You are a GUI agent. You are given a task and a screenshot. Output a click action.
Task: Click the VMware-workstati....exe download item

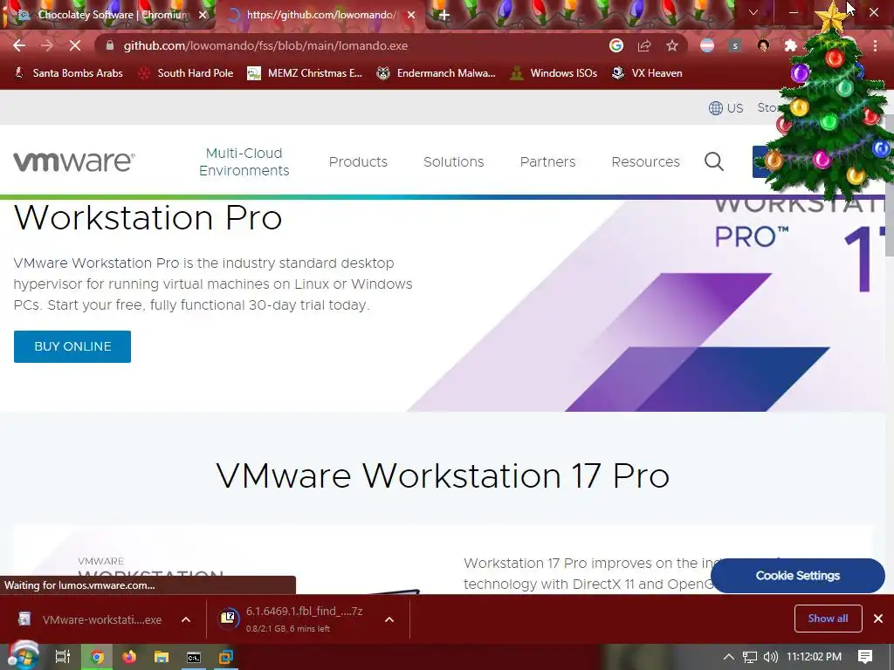91,620
